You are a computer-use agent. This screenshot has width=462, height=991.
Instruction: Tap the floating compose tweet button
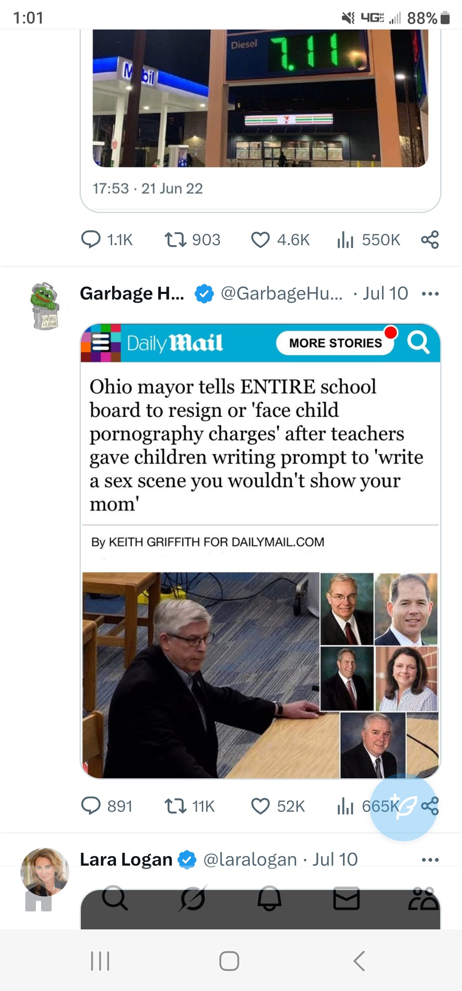(403, 807)
